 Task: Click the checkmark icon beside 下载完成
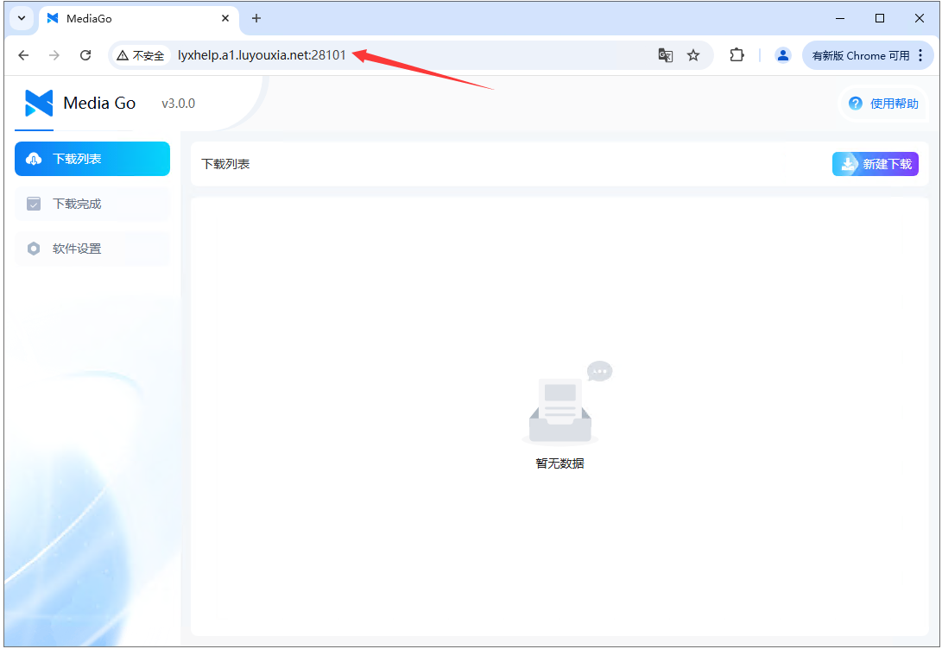34,204
